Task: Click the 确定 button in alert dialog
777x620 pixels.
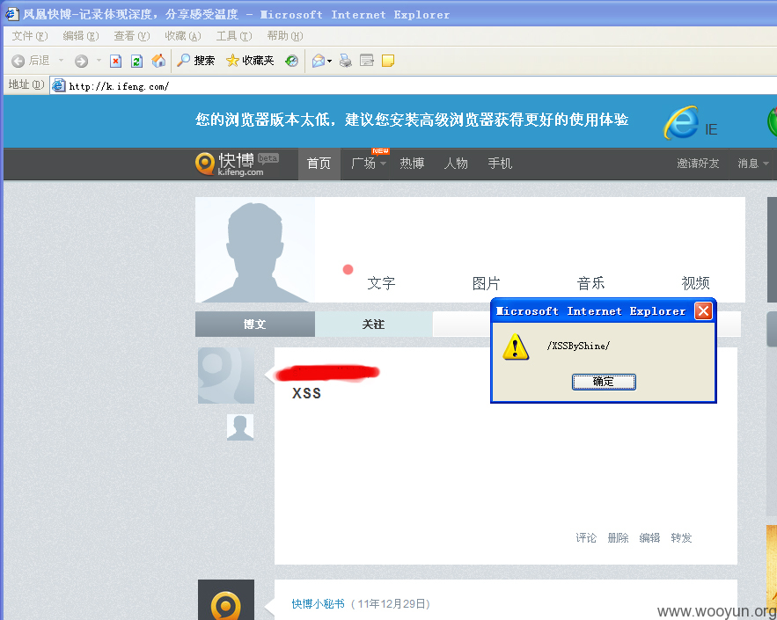Action: pos(604,382)
